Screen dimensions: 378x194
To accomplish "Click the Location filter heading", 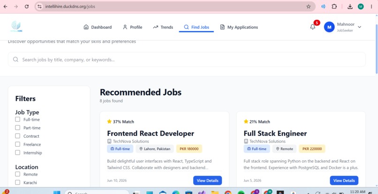I will tap(27, 167).
